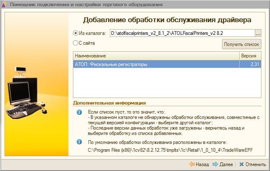This screenshot has height=171, width=270.
Task: Click 'Получить список' button
Action: click(x=242, y=44)
